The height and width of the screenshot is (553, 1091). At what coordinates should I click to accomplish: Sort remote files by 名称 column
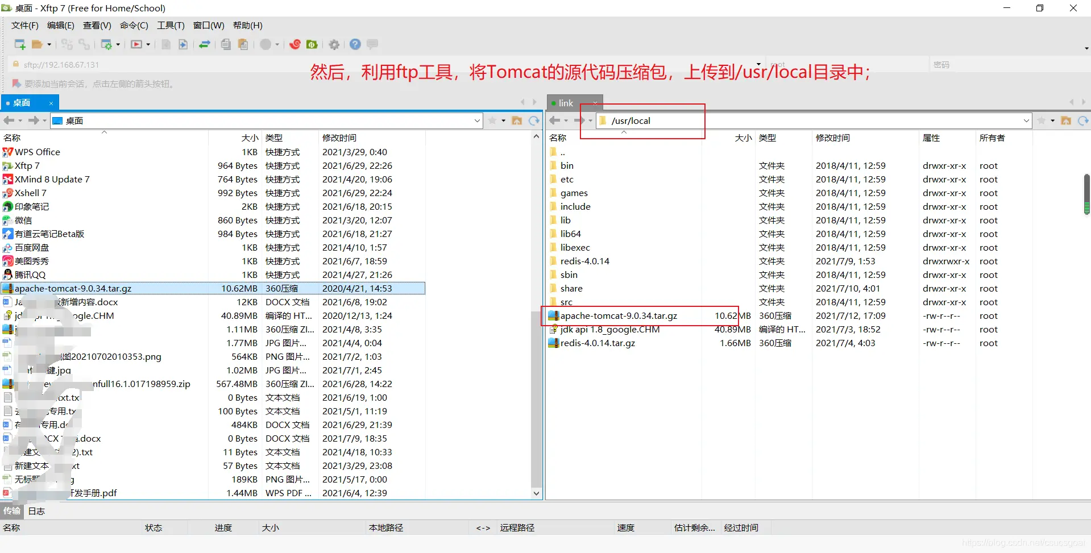pos(624,138)
